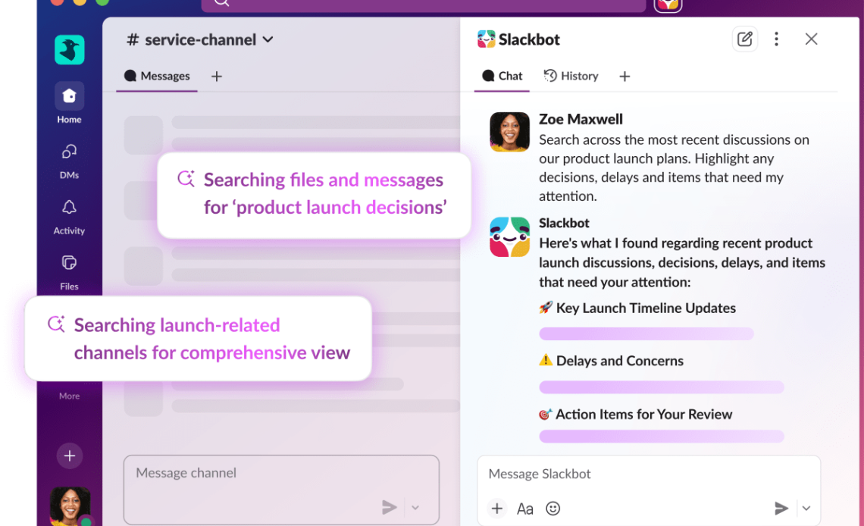
Task: Add a new tab next to History
Action: 625,76
